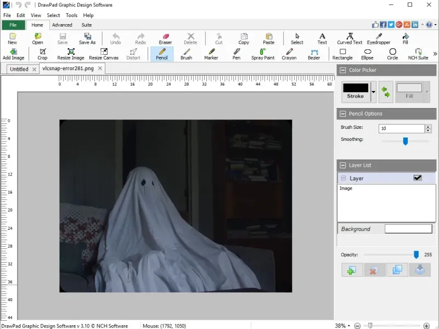The width and height of the screenshot is (439, 329).
Task: Swap stroke and fill colors
Action: (386, 92)
